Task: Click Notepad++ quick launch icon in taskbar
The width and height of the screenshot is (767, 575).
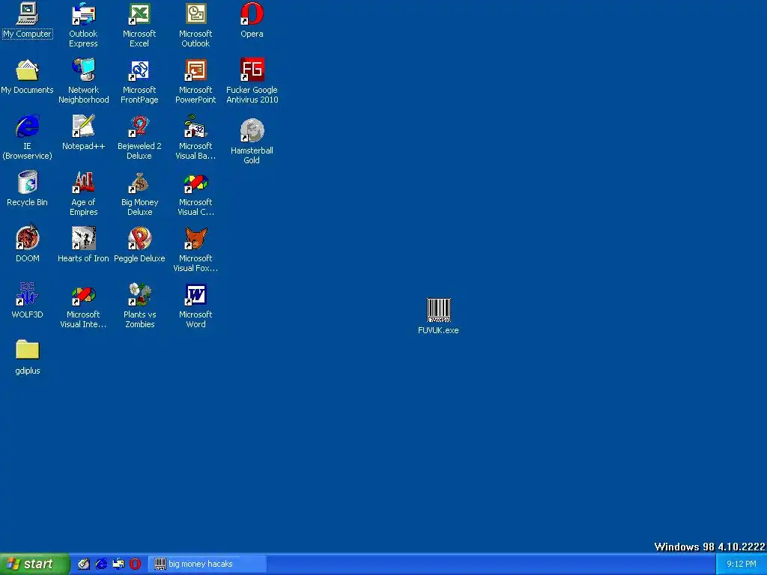Action: (x=84, y=564)
